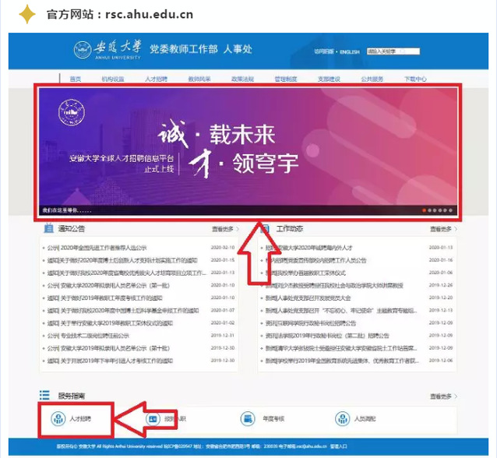Click the rsc@ahu.edu.cn email in footer
This screenshot has width=497, height=458.
[x=312, y=446]
